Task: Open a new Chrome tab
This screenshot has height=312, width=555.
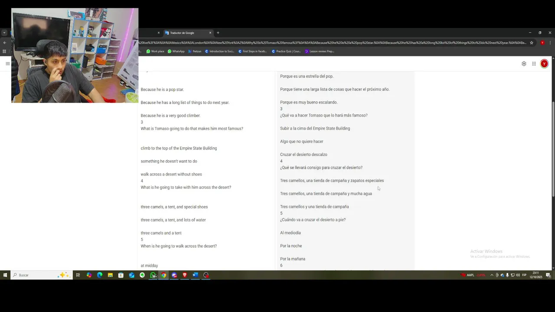Action: 218,33
